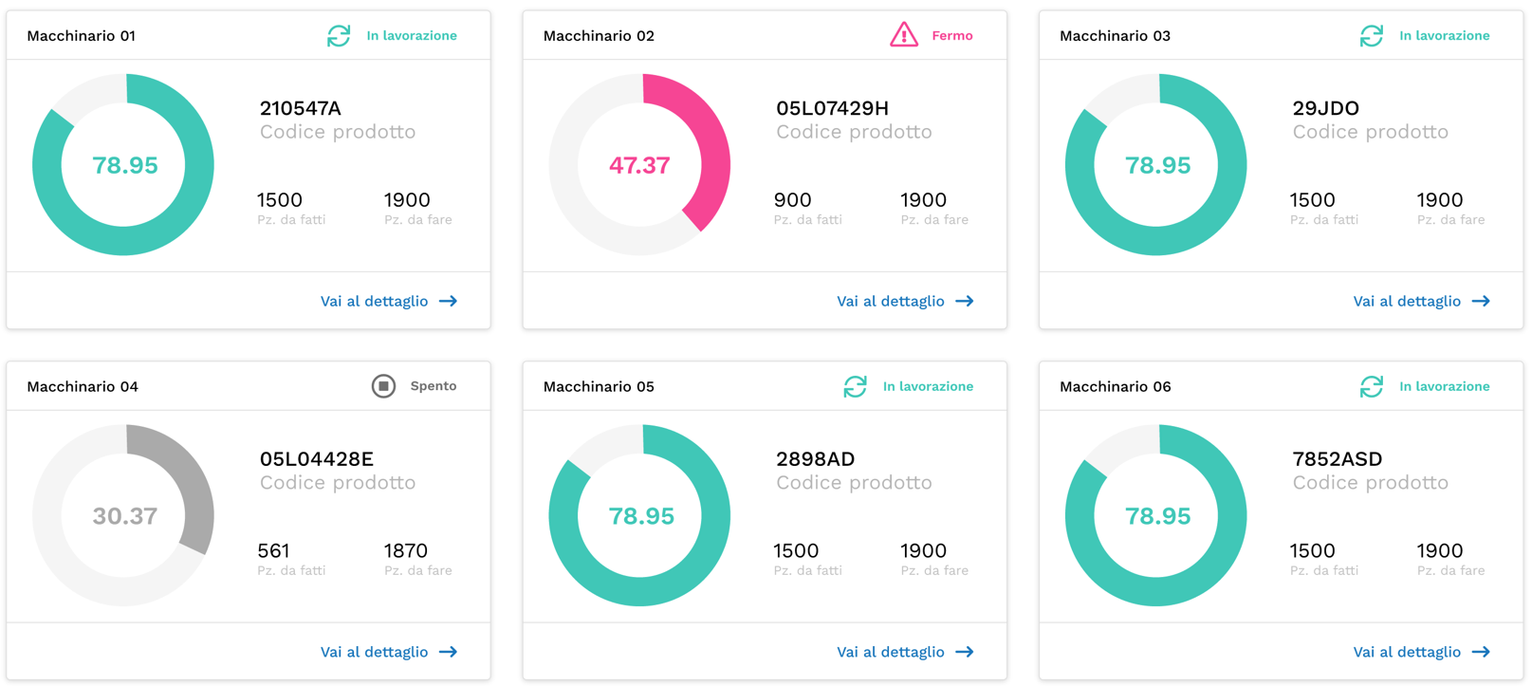Open 'Vai al dettaglio' for Macchinario 05
The width and height of the screenshot is (1532, 686).
click(905, 652)
